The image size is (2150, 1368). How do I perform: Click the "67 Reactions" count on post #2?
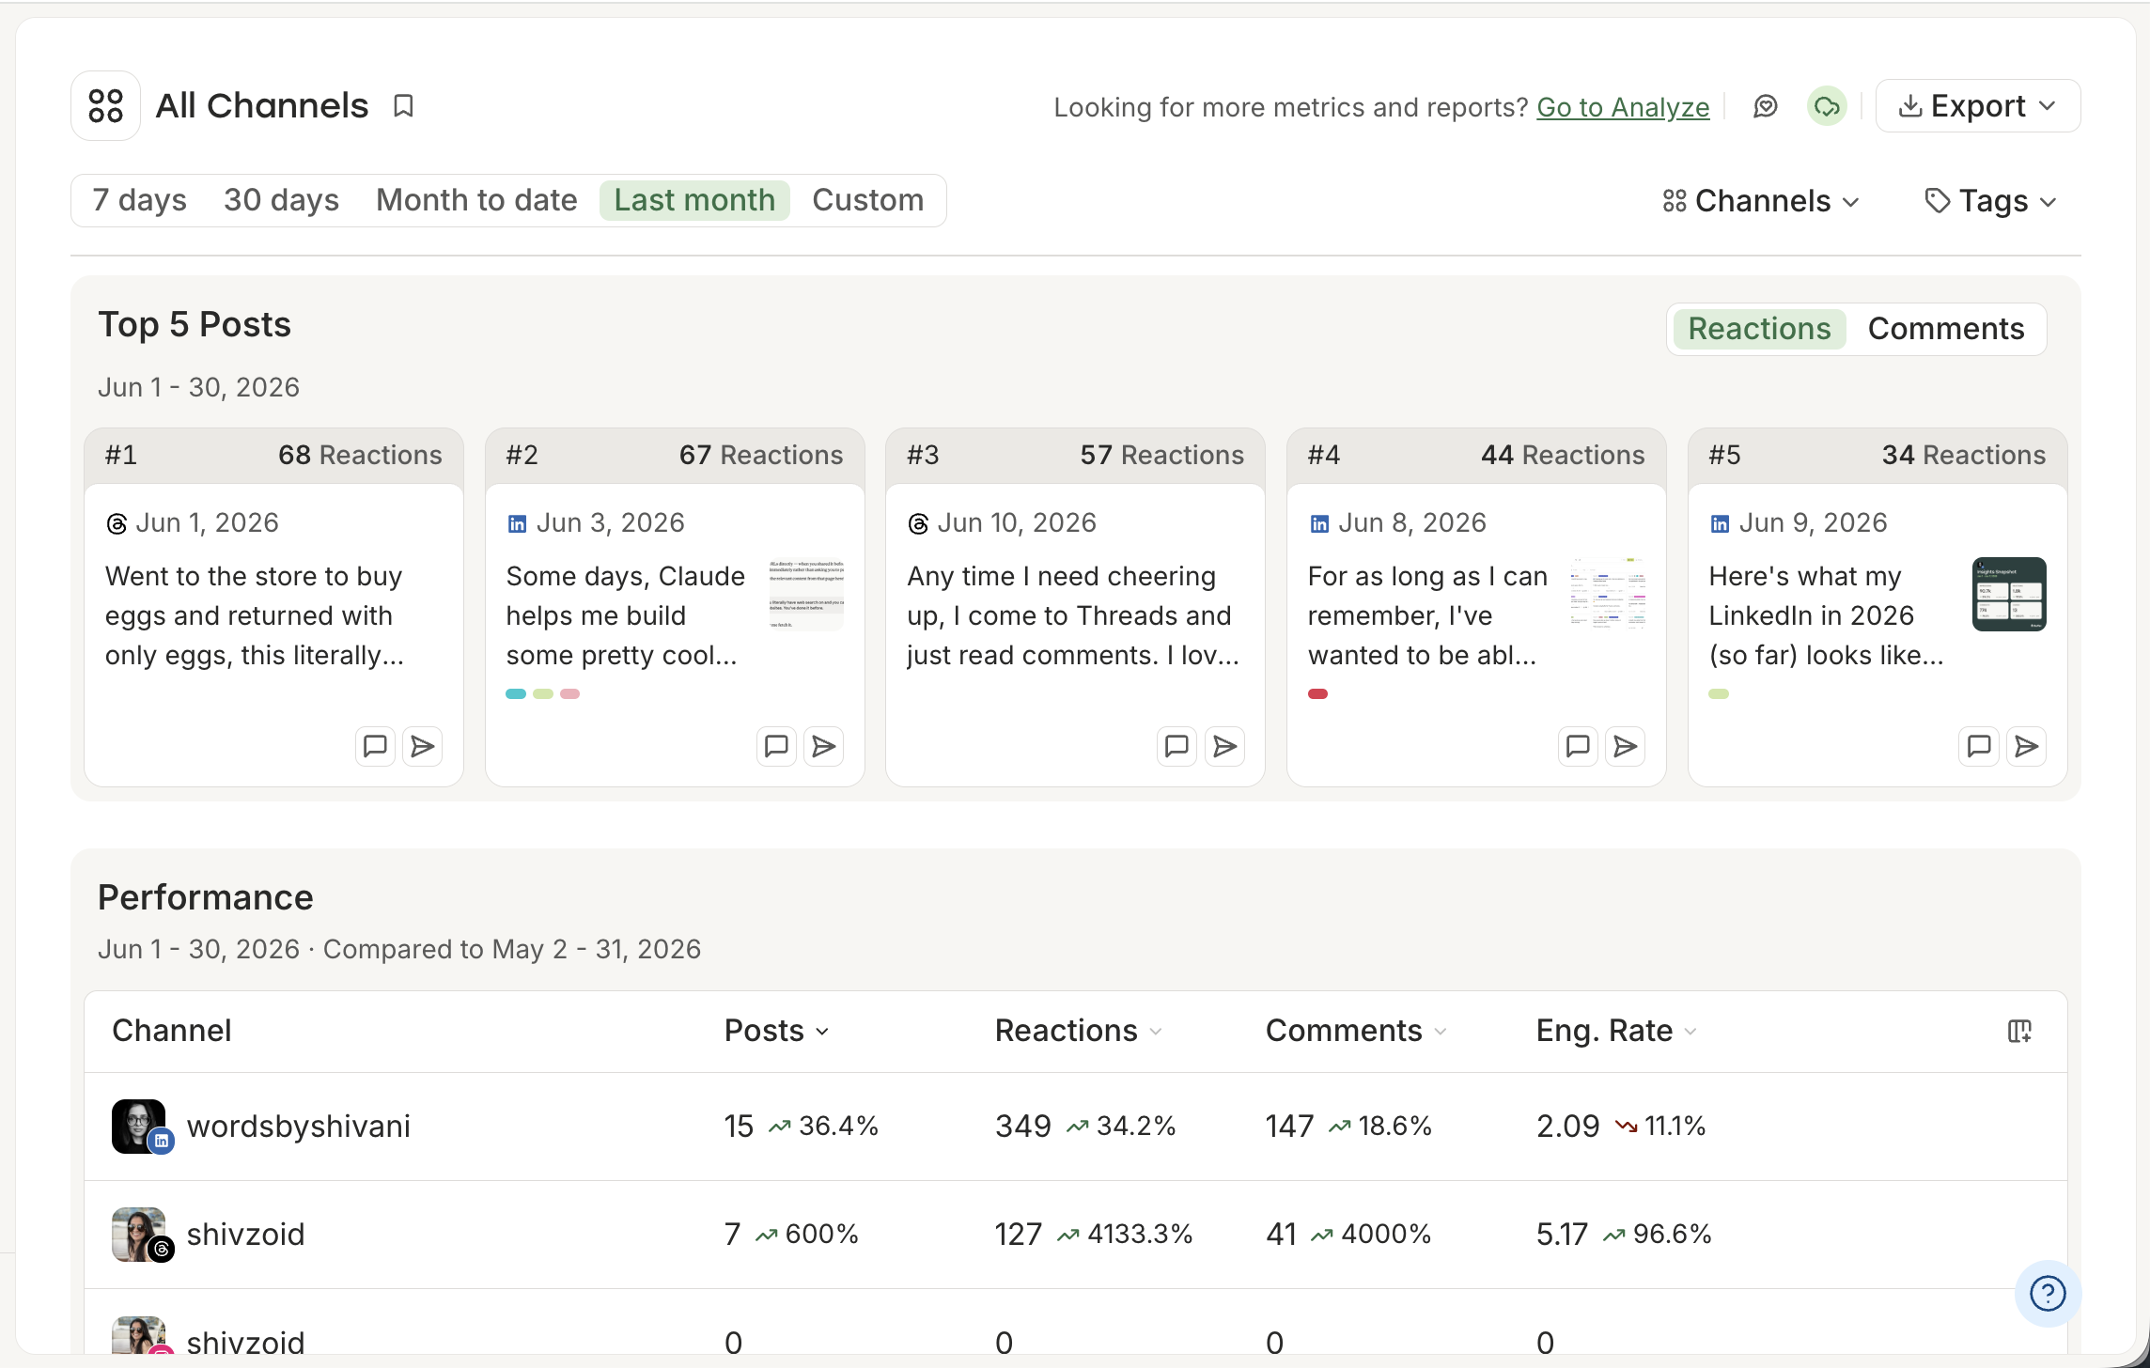(x=761, y=456)
